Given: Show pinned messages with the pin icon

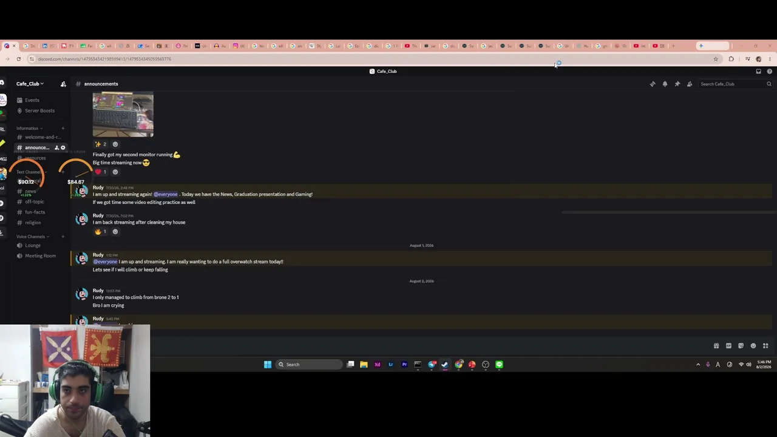Looking at the screenshot, I should (x=677, y=84).
